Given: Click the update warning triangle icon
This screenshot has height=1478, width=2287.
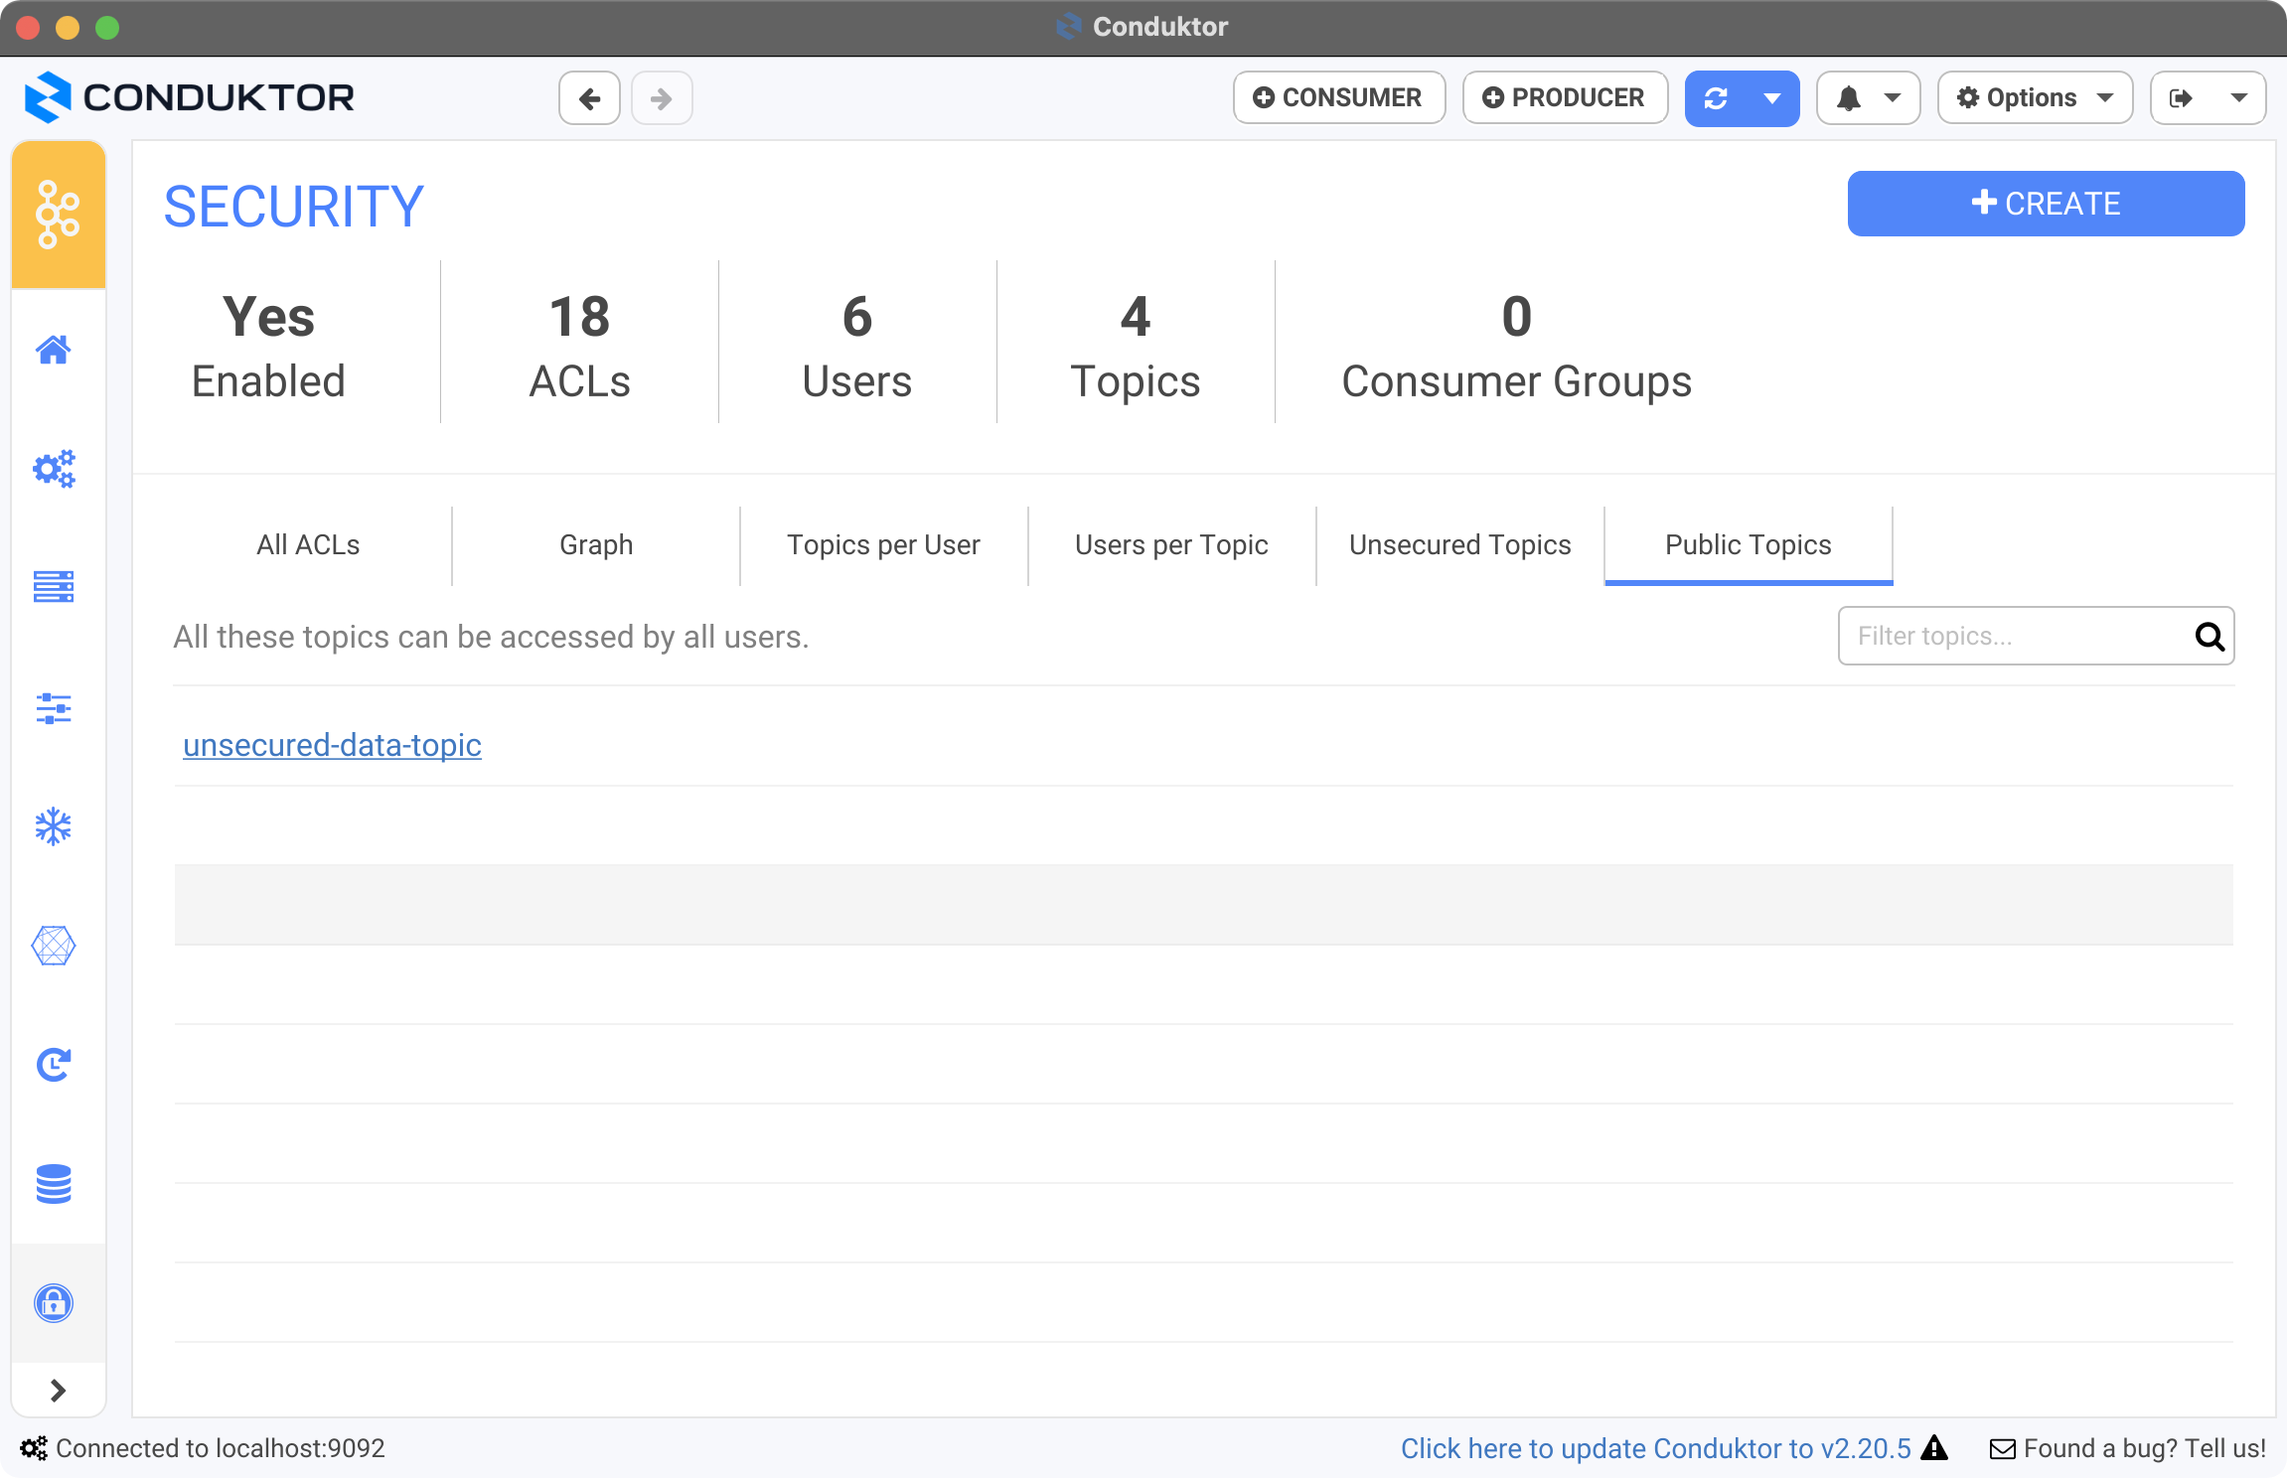Looking at the screenshot, I should [1934, 1448].
